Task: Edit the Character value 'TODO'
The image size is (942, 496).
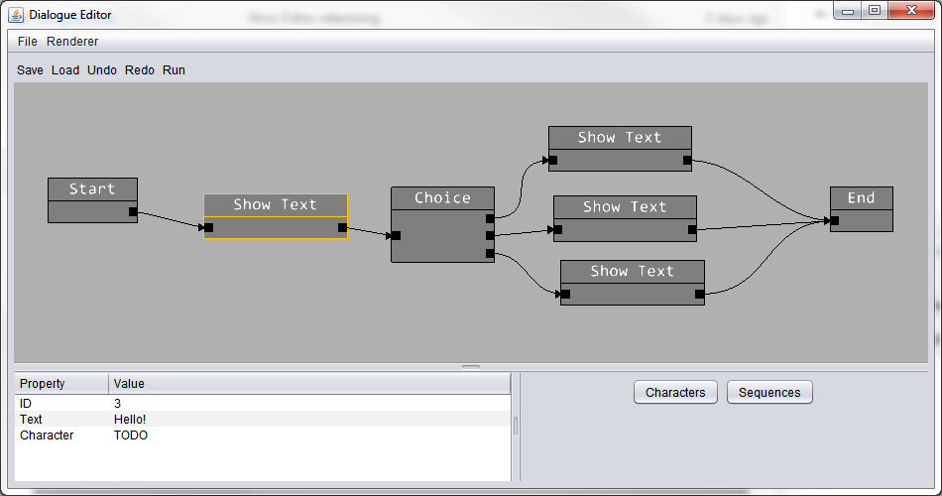Action: (x=131, y=435)
